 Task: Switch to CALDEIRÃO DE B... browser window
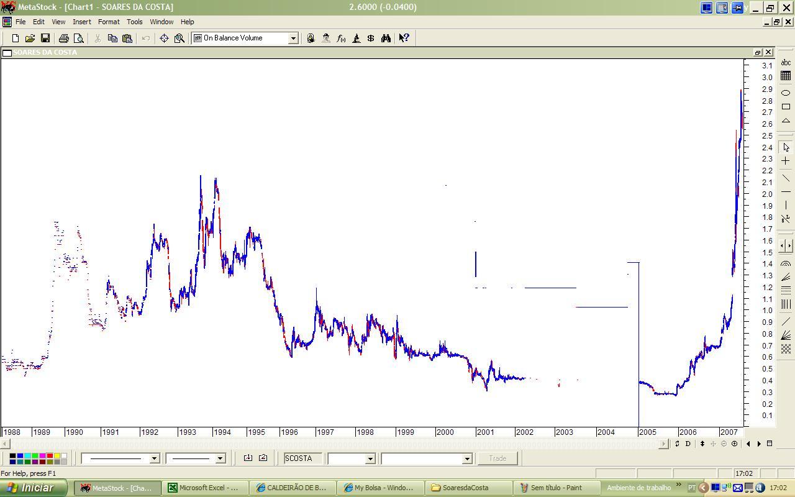(293, 488)
